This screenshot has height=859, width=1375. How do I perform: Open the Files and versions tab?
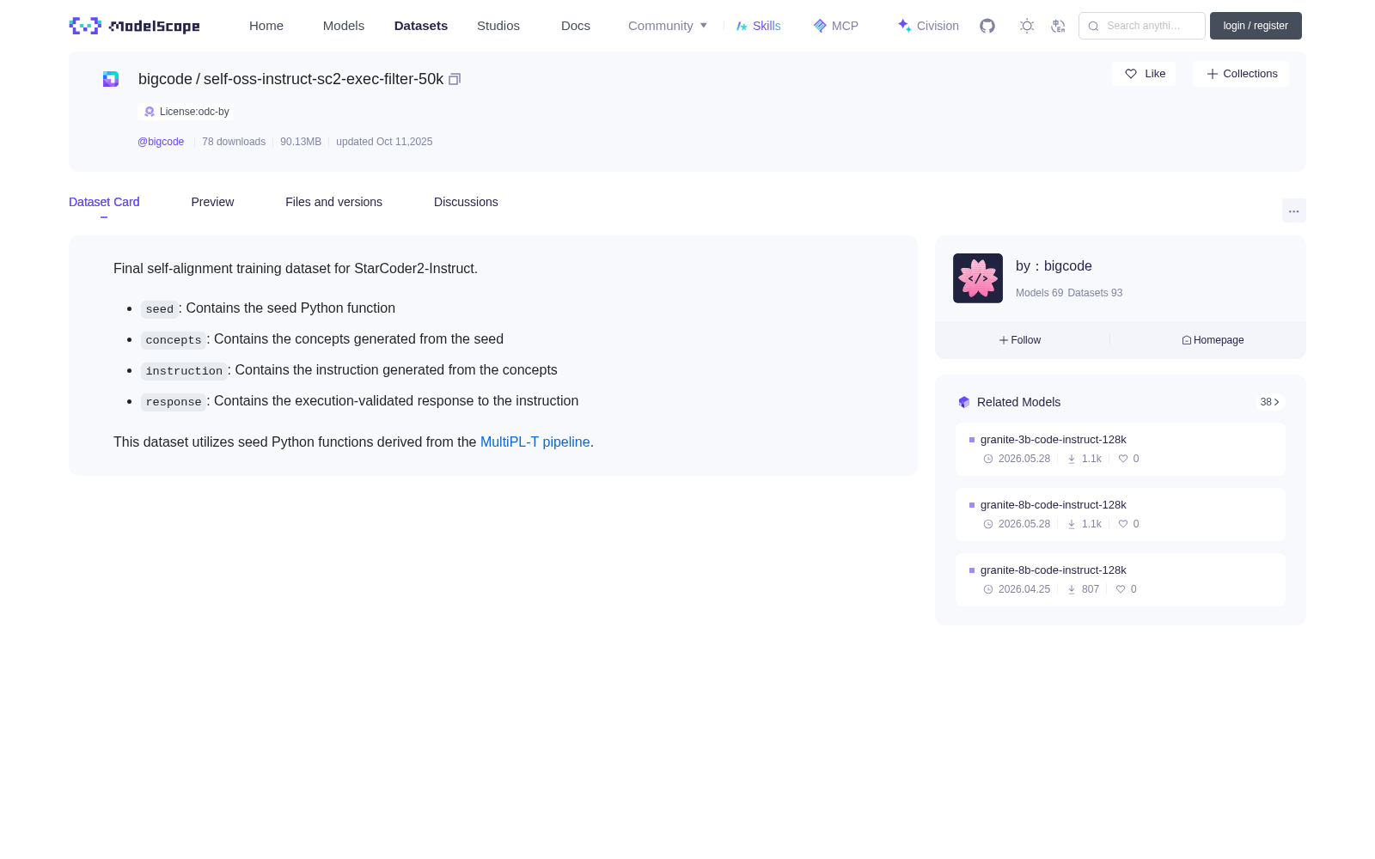333,202
